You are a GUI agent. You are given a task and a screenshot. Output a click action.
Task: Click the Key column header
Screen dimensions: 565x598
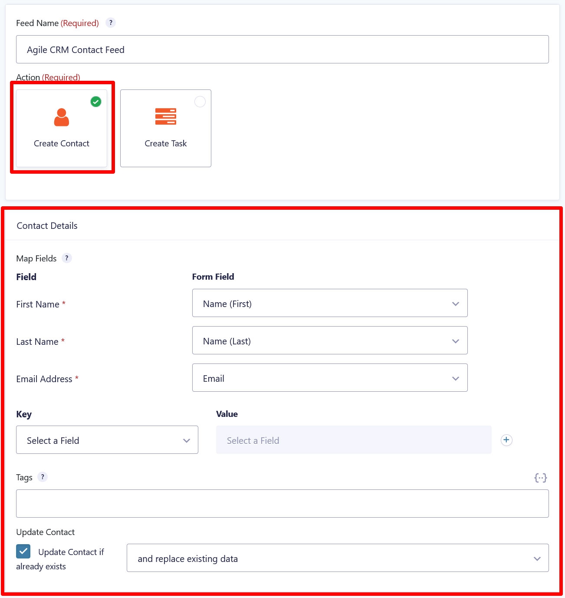click(24, 414)
